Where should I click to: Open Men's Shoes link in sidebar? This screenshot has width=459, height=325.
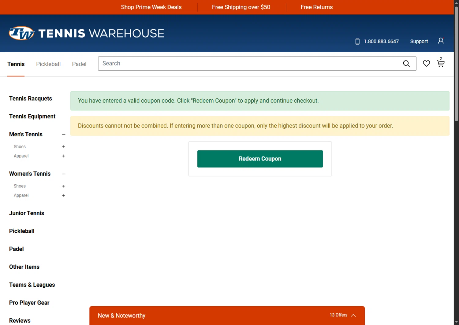pos(20,147)
